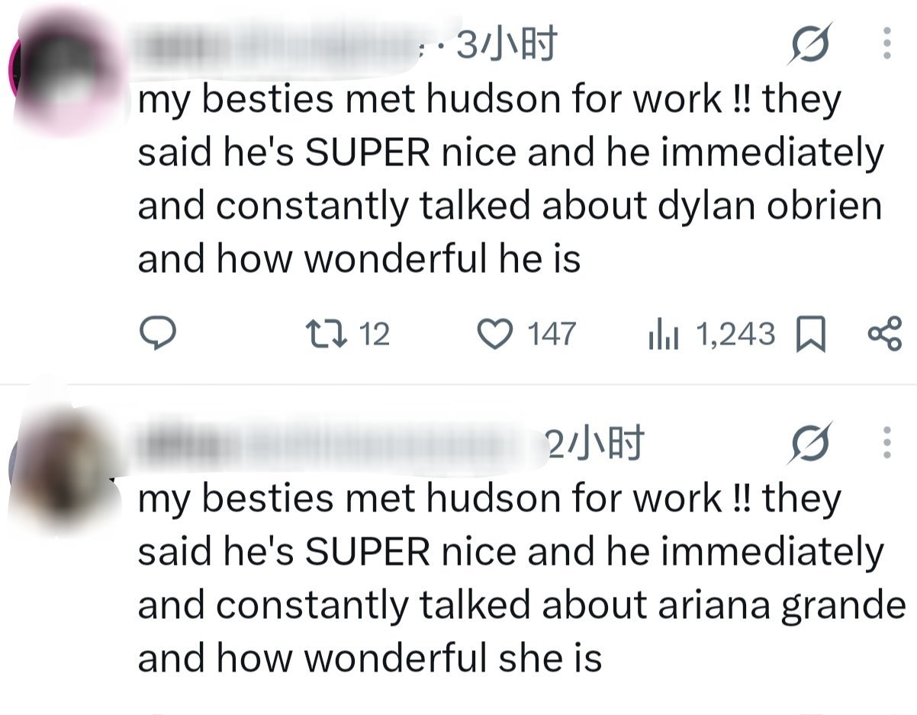Open Grok slashed-circle icon on first tweet
Viewport: 917px width, 715px height.
click(x=811, y=46)
